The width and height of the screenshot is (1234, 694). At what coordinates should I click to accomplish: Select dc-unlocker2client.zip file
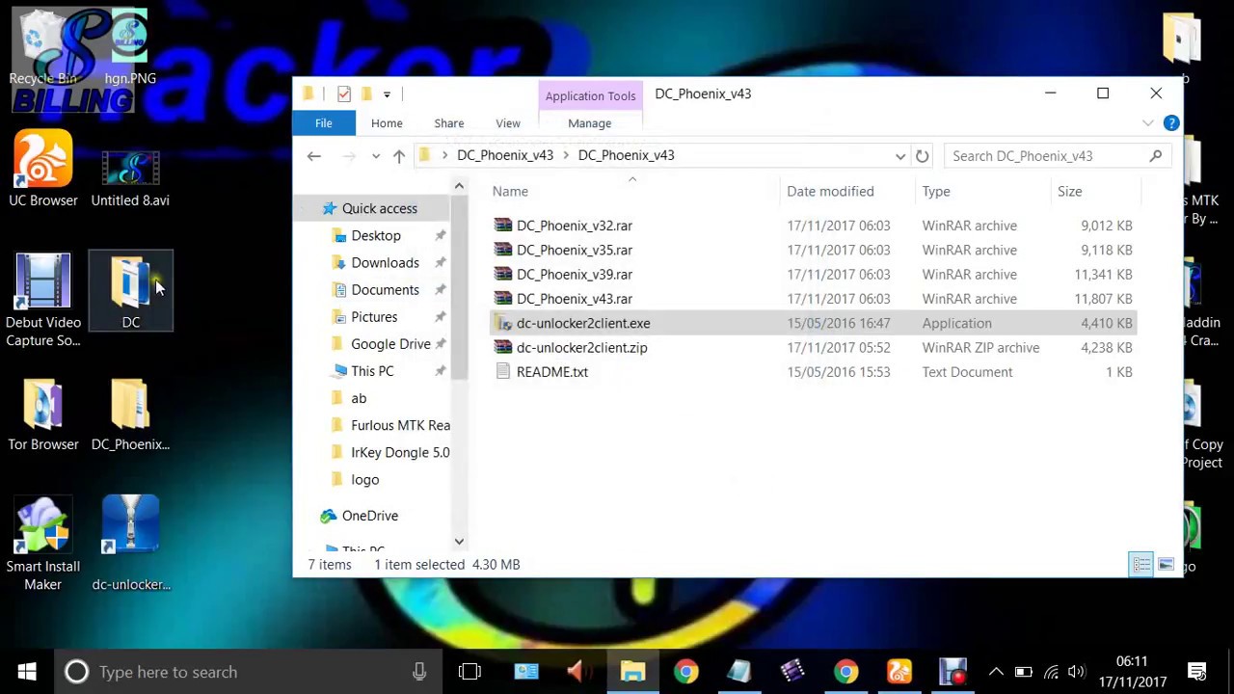pos(581,348)
